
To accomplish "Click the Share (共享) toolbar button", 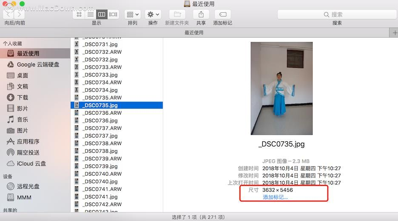I will [x=201, y=14].
